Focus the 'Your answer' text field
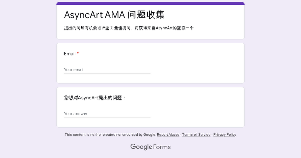The height and width of the screenshot is (158, 301). (x=107, y=114)
